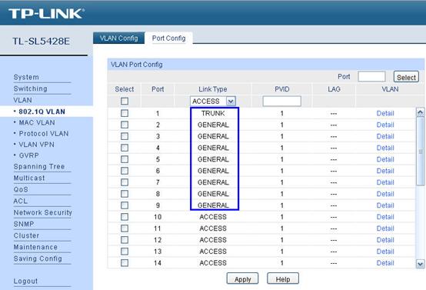
Task: Check the checkbox for port 2
Action: [x=125, y=125]
